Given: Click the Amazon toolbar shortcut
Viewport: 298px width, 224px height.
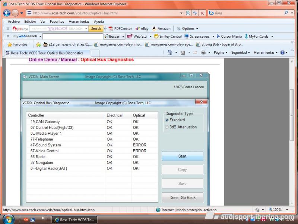Looking at the screenshot, I should click(161, 29).
